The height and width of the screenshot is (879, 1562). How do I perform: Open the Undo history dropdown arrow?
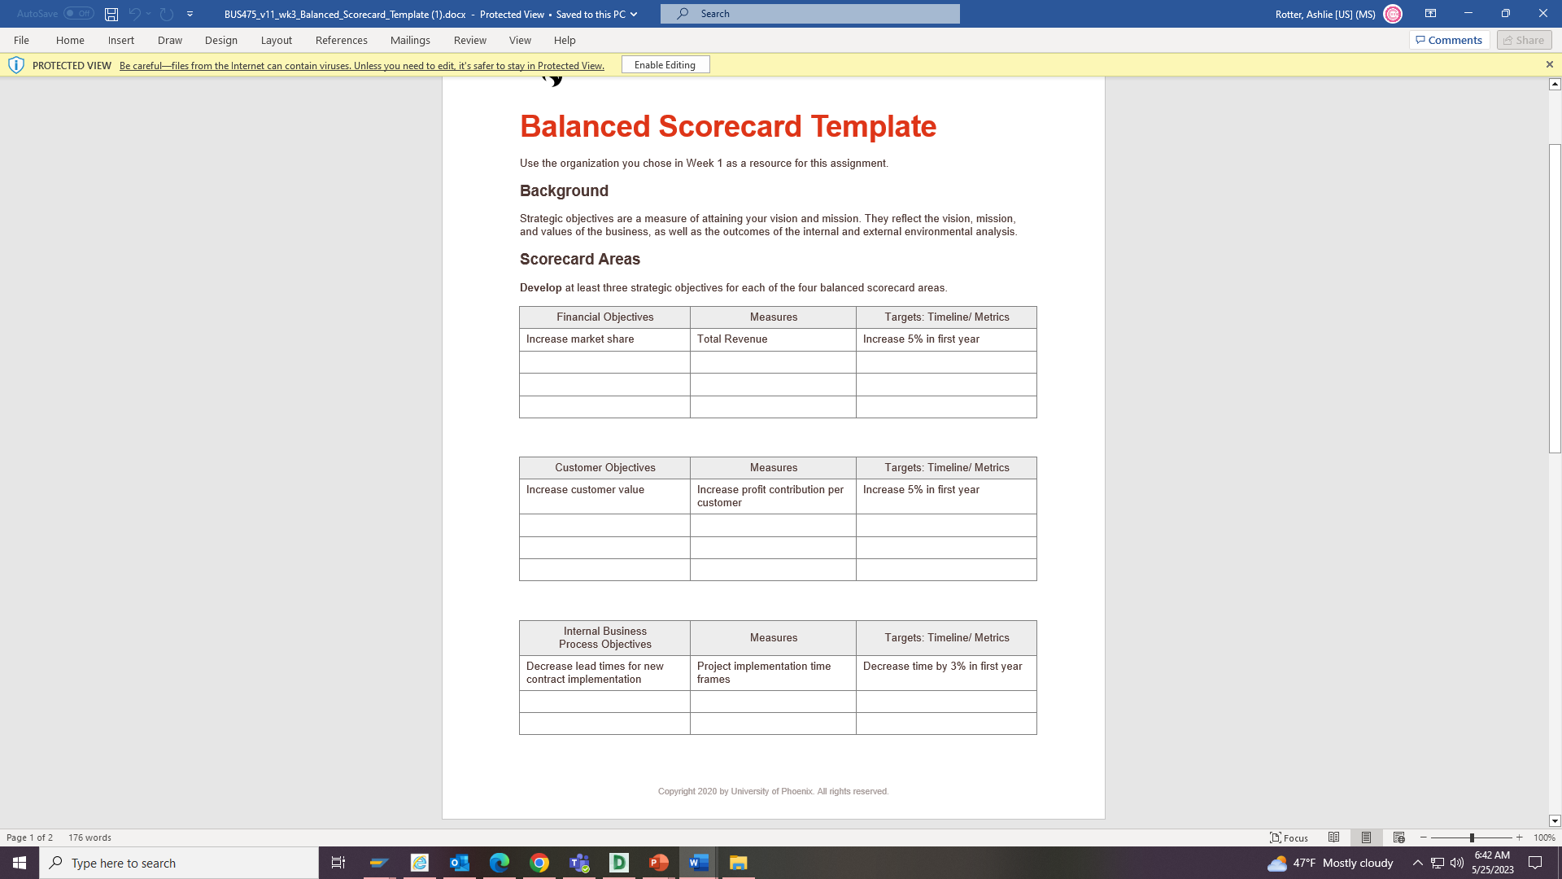point(148,14)
